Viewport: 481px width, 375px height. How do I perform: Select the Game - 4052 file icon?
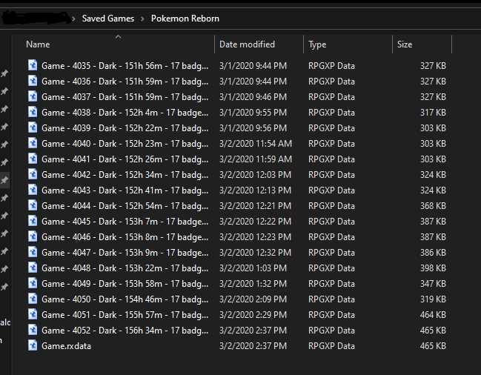pos(33,330)
